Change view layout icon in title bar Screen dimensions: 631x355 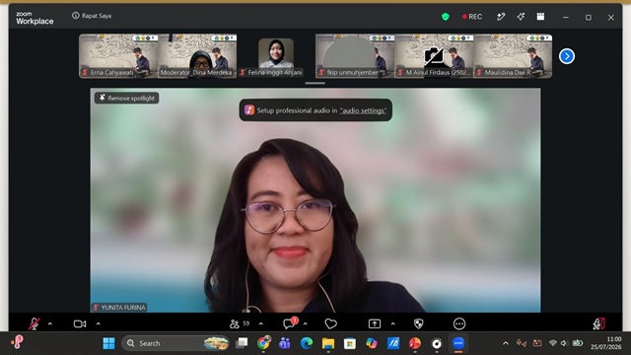click(540, 17)
